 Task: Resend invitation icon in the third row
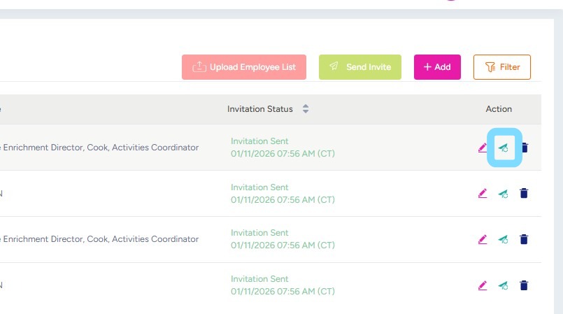pyautogui.click(x=503, y=239)
